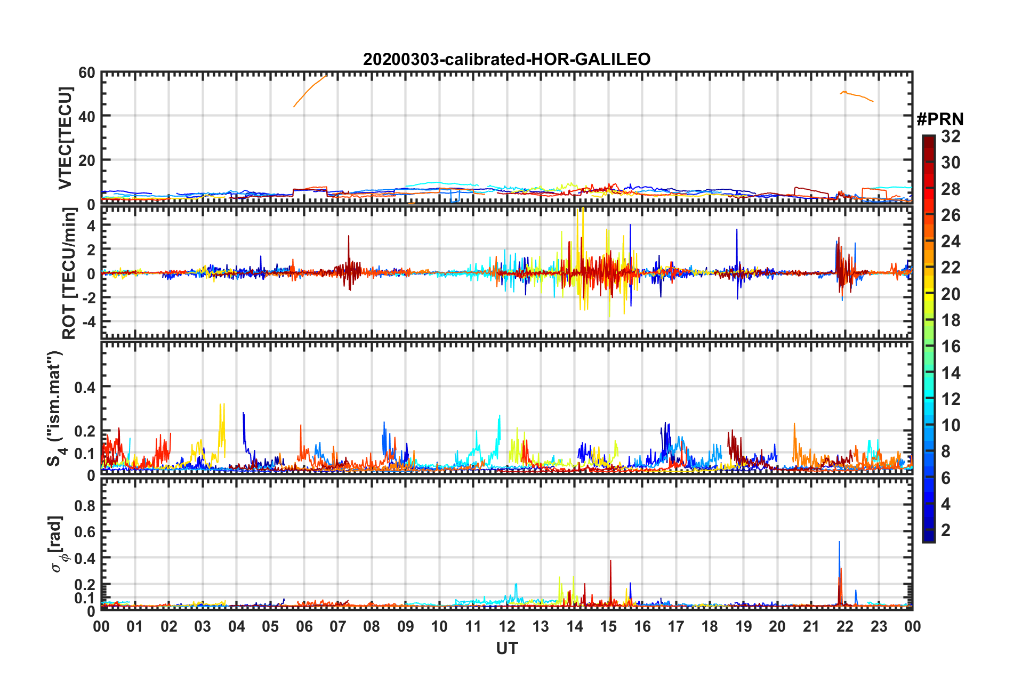Click the tall blue sigma-phi spike near 22 UT
The width and height of the screenshot is (1014, 678).
coord(839,565)
